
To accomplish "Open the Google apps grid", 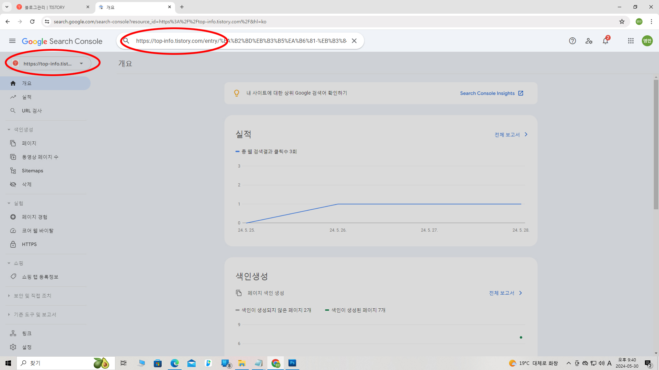I will click(x=631, y=41).
